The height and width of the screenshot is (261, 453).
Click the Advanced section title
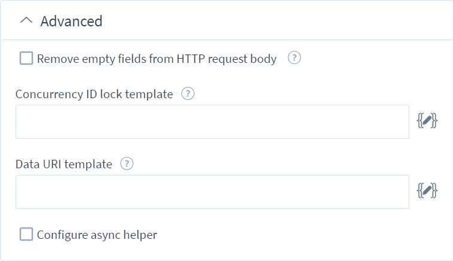(x=71, y=21)
